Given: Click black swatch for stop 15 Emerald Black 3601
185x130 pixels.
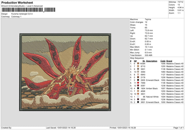Looking at the screenshot, I should click(x=138, y=102).
